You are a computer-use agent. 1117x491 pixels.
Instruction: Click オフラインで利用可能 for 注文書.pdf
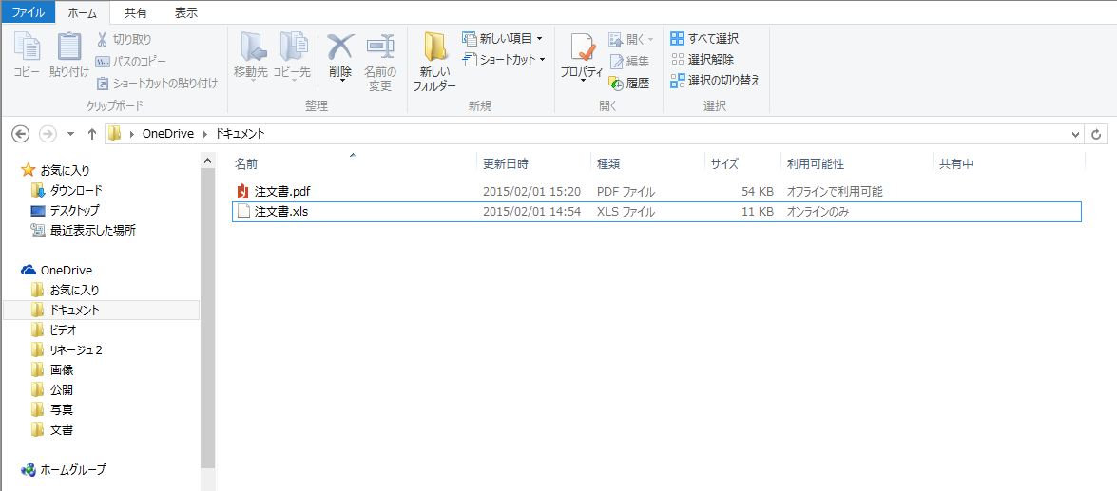[835, 192]
